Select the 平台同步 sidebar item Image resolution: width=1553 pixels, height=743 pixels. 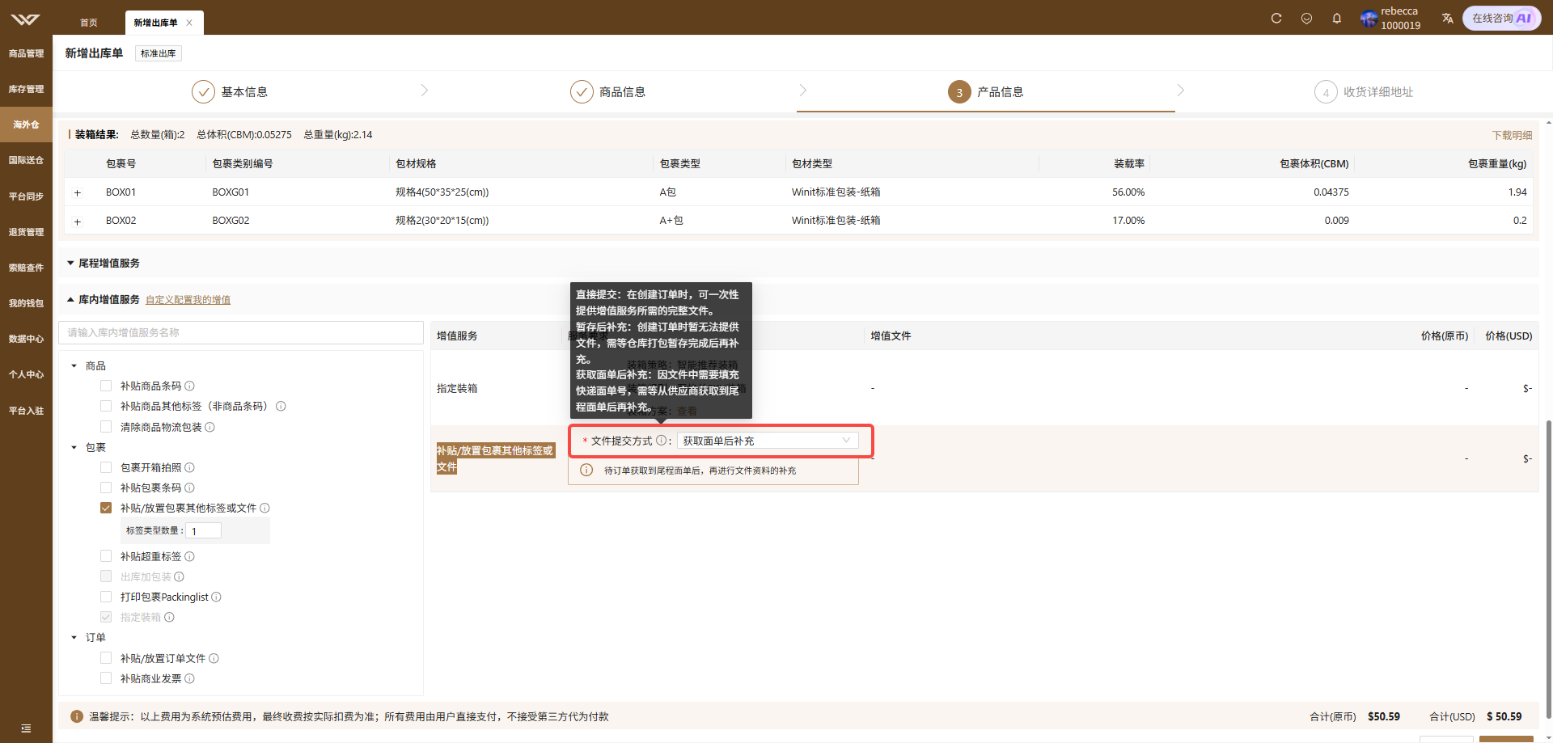26,196
